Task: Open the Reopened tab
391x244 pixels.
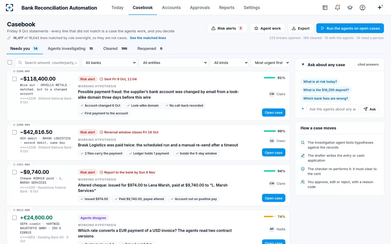Action: click(x=150, y=49)
